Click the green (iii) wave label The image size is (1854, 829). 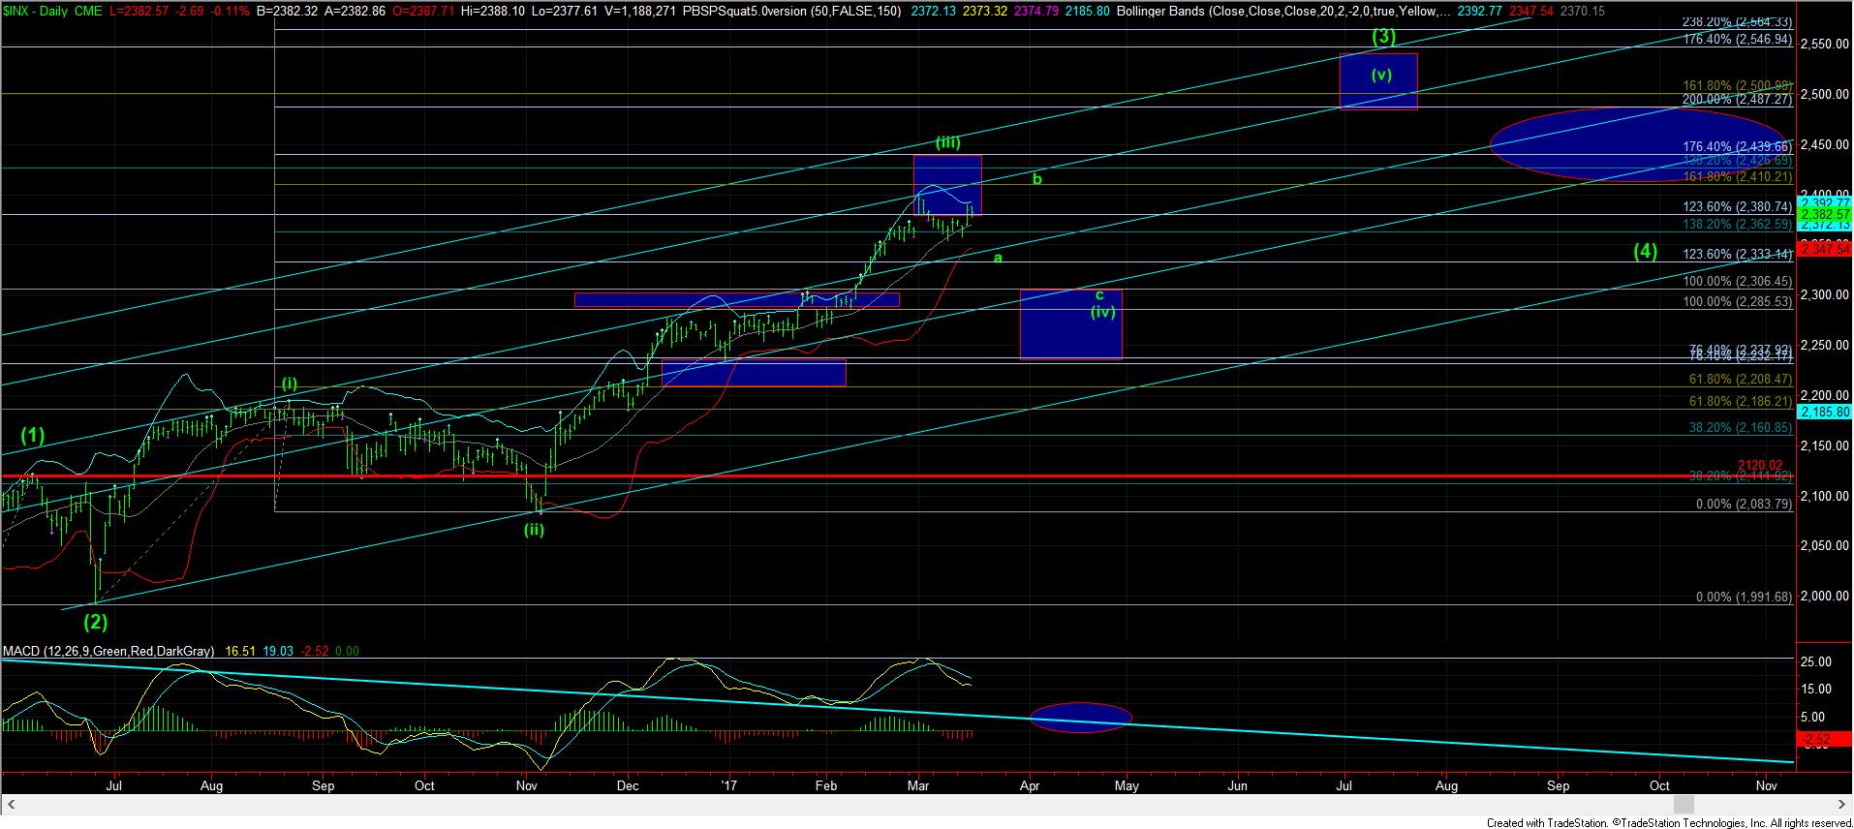948,142
